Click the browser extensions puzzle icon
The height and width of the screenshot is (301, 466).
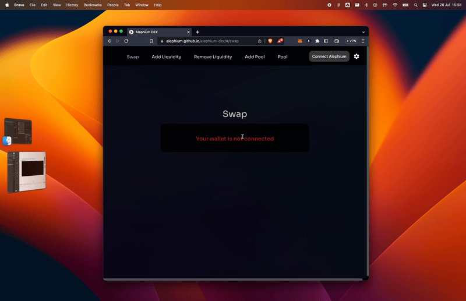(317, 41)
